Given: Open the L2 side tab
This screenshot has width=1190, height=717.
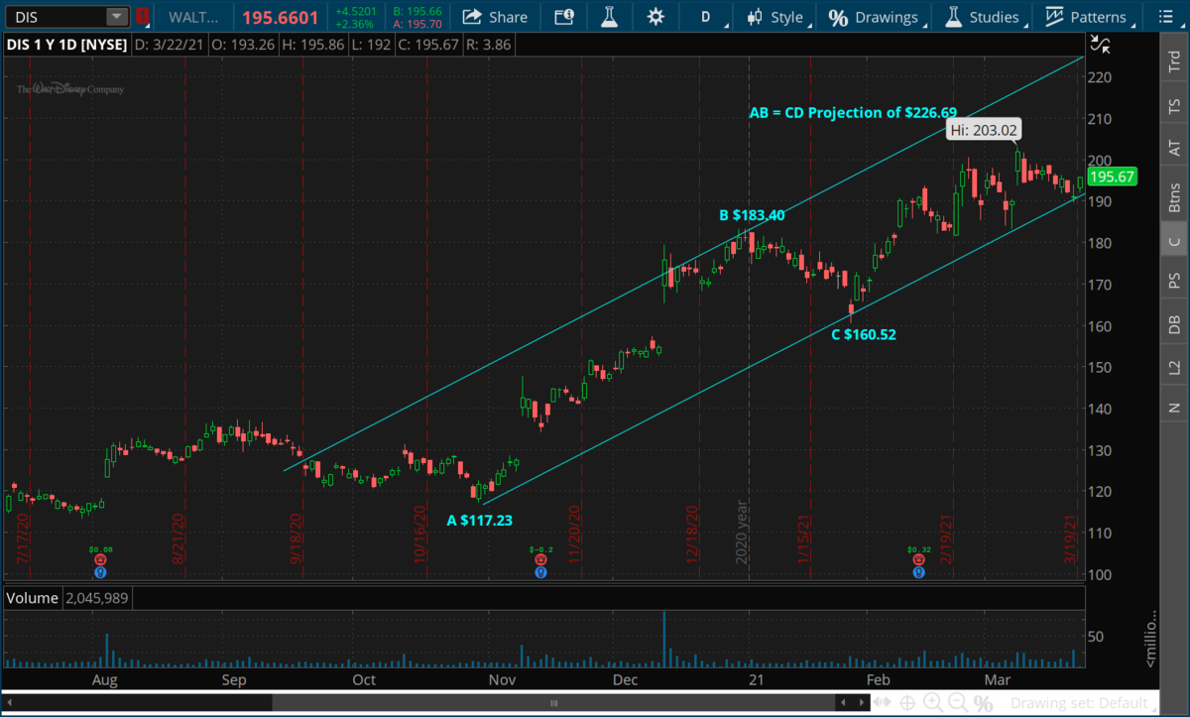Looking at the screenshot, I should (1174, 367).
